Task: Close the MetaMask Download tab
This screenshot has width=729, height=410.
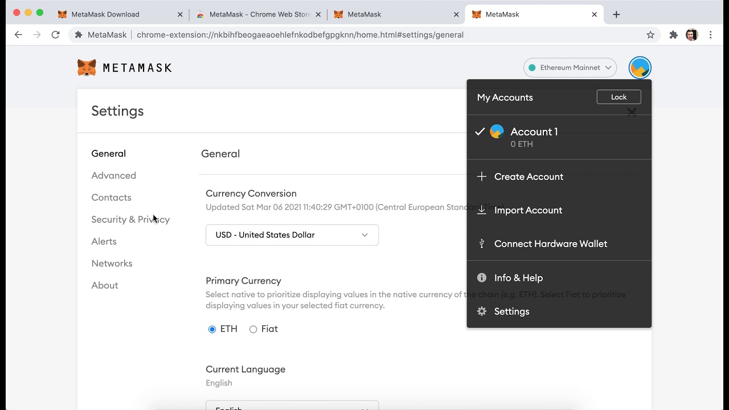Action: coord(179,14)
